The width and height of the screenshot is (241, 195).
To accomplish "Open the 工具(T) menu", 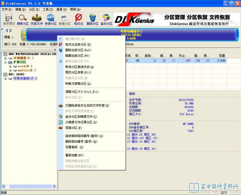I will coord(48,9).
